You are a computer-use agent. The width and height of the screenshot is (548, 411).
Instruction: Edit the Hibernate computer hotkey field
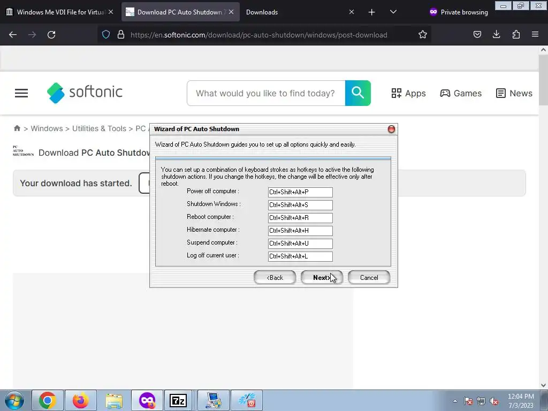(300, 231)
